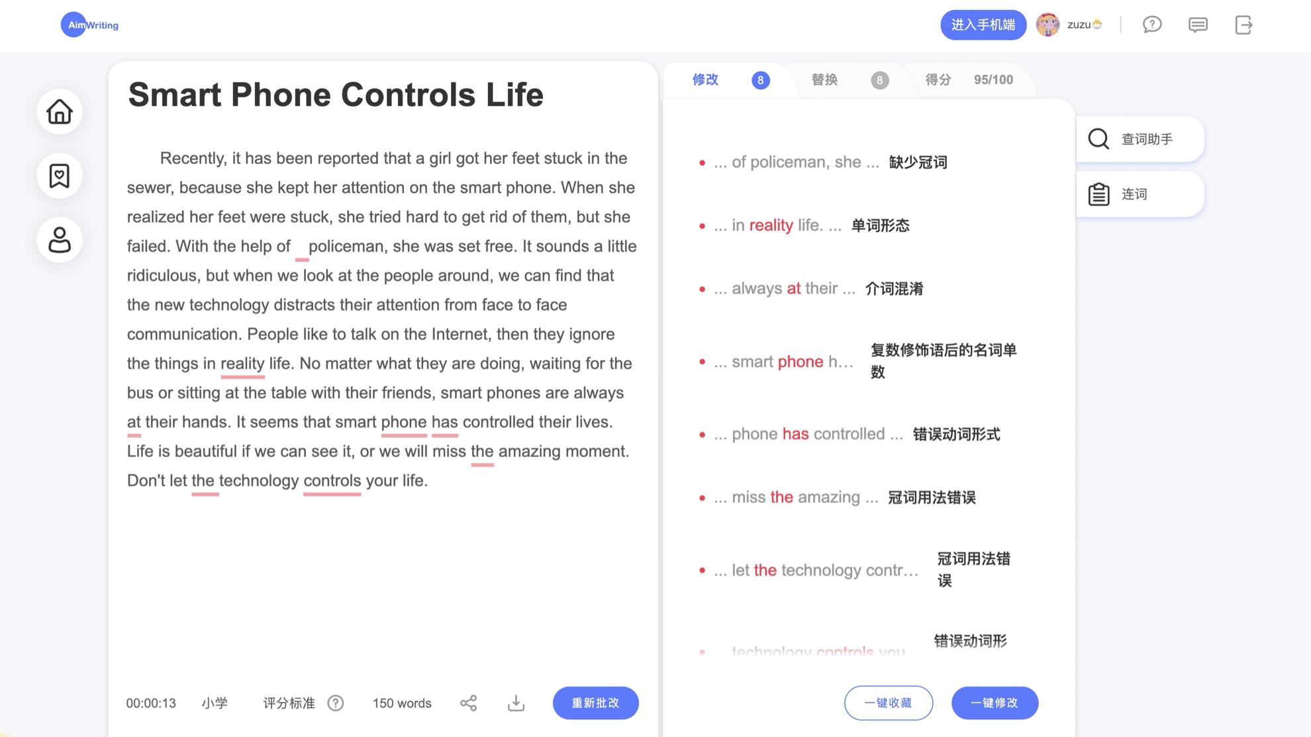
Task: Open the messages chat icon
Action: tap(1198, 24)
